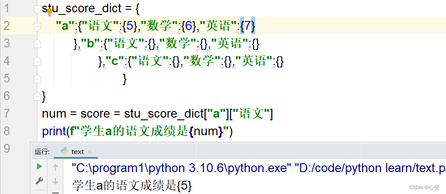Collapse the fold marker on line 2
This screenshot has width=446, height=194.
pyautogui.click(x=37, y=27)
